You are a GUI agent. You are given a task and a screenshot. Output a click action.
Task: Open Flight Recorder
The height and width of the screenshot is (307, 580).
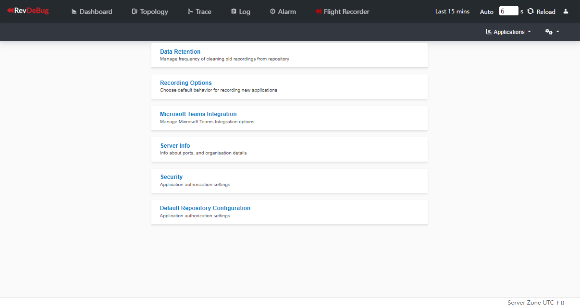click(342, 12)
